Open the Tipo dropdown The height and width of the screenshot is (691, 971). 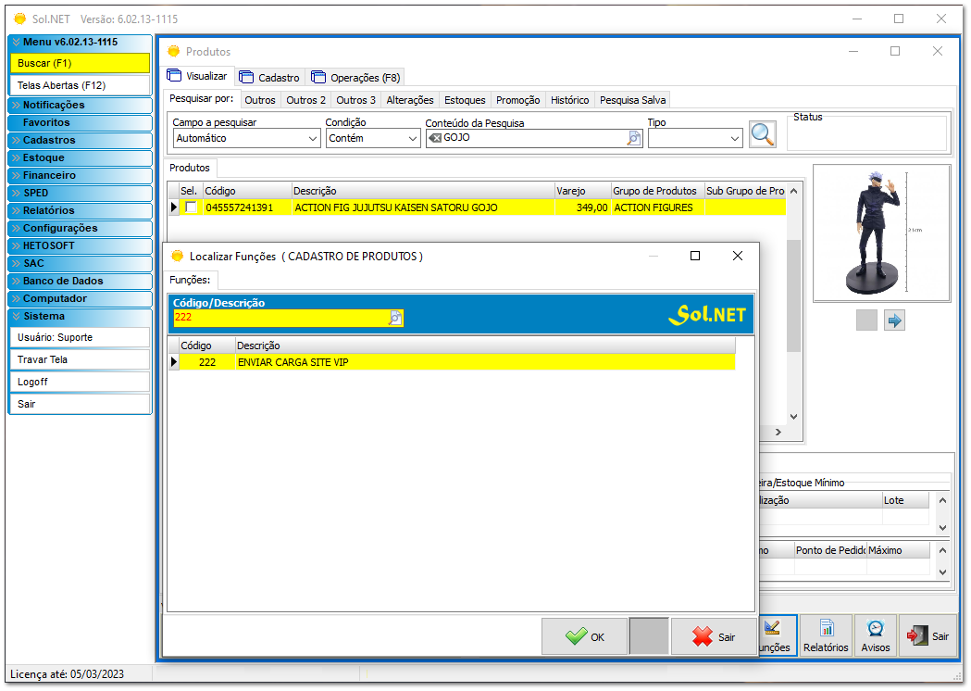coord(734,137)
